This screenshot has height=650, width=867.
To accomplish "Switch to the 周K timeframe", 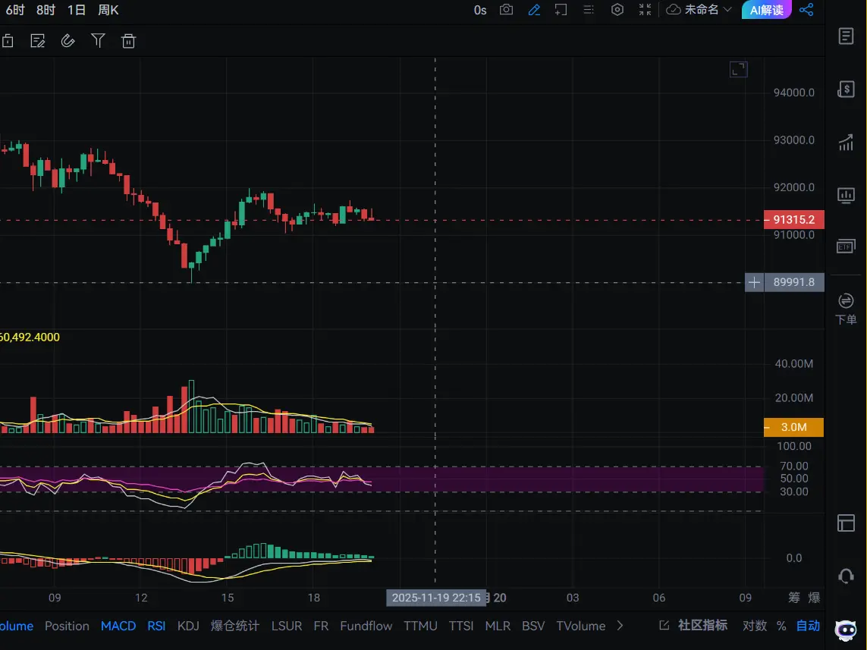I will pos(108,10).
